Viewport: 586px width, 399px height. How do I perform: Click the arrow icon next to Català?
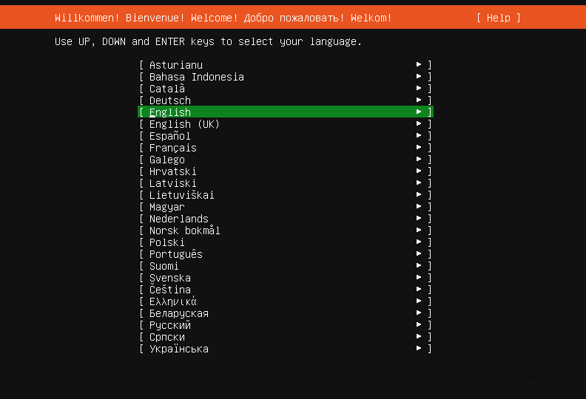tap(419, 89)
